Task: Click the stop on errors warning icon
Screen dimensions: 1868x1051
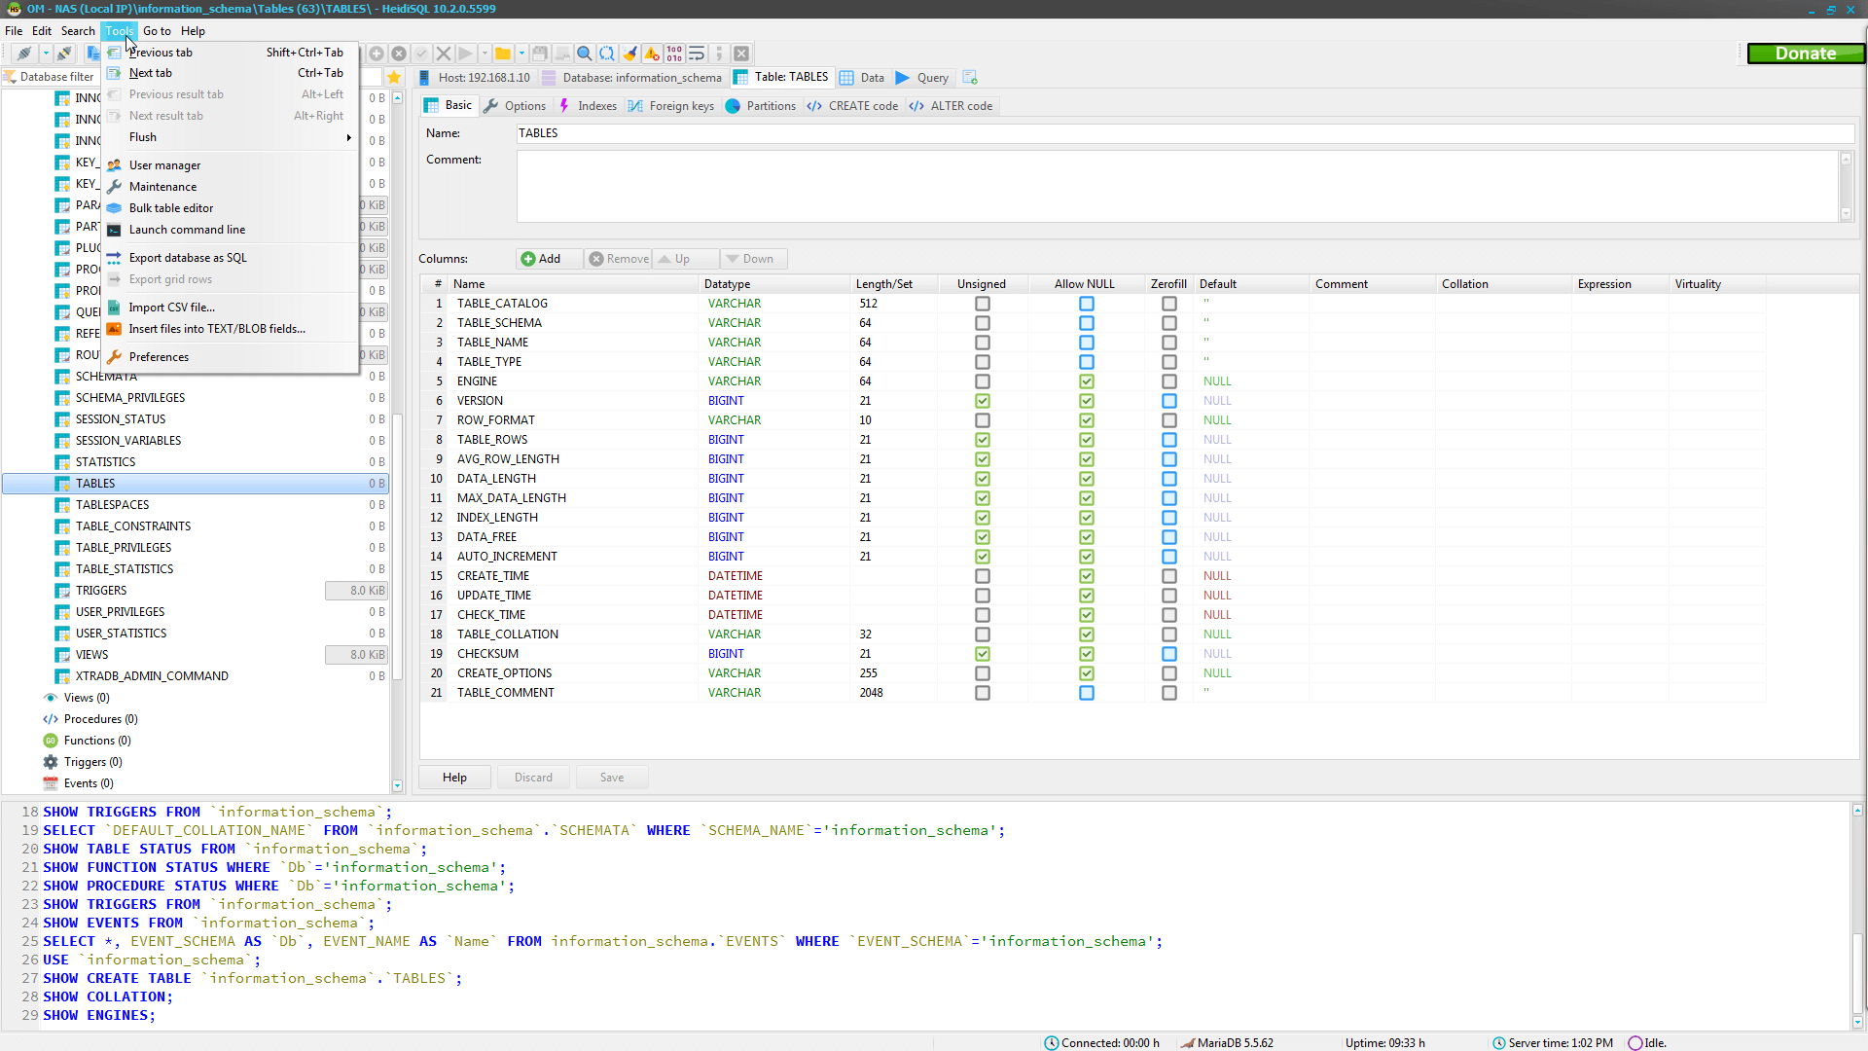Action: coord(652,54)
